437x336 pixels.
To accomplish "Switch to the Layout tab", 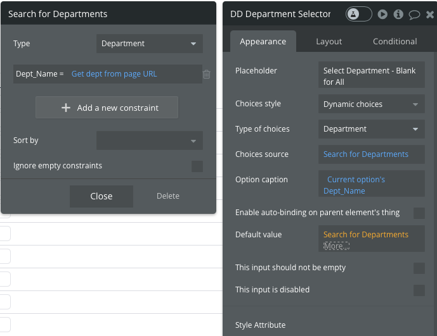I will (329, 41).
